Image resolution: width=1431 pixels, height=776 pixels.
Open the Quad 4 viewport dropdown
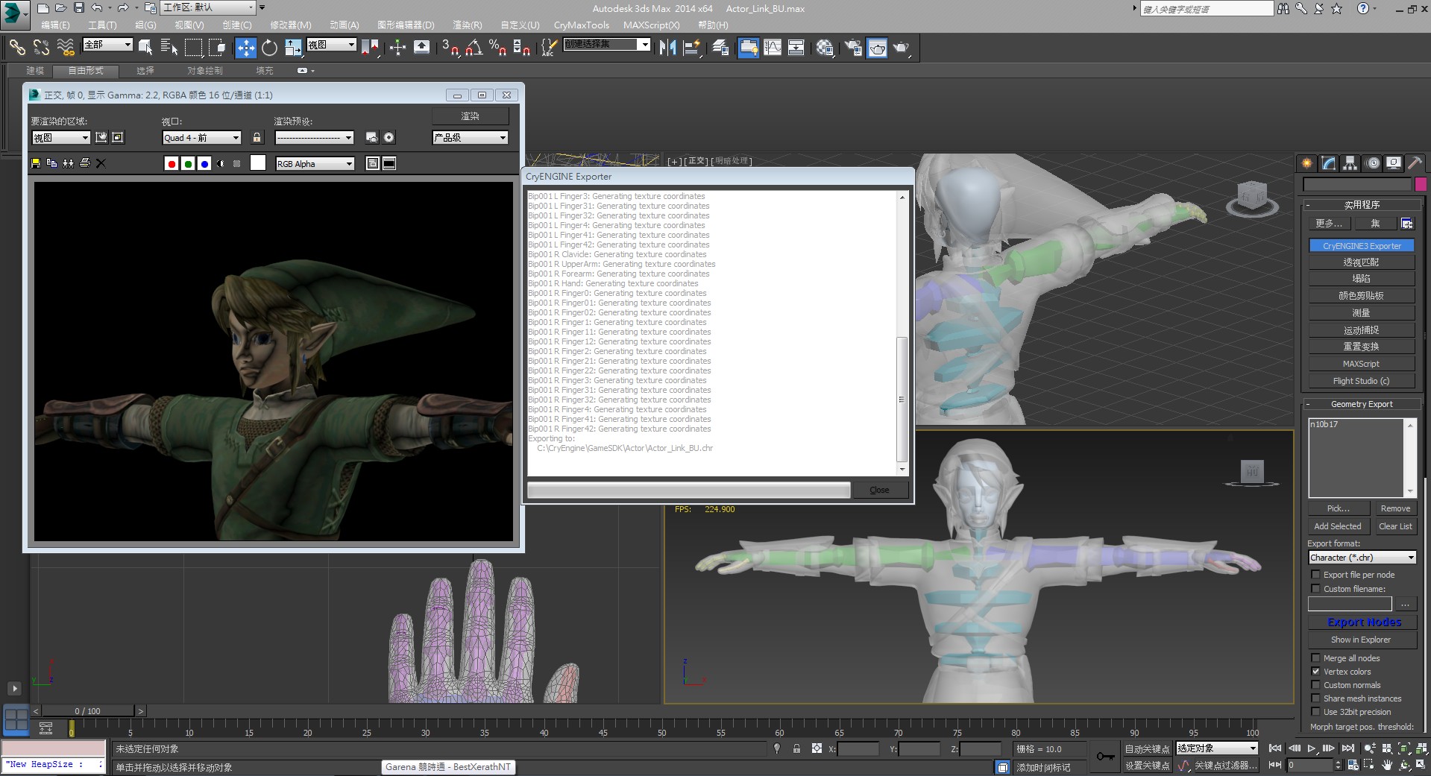201,138
